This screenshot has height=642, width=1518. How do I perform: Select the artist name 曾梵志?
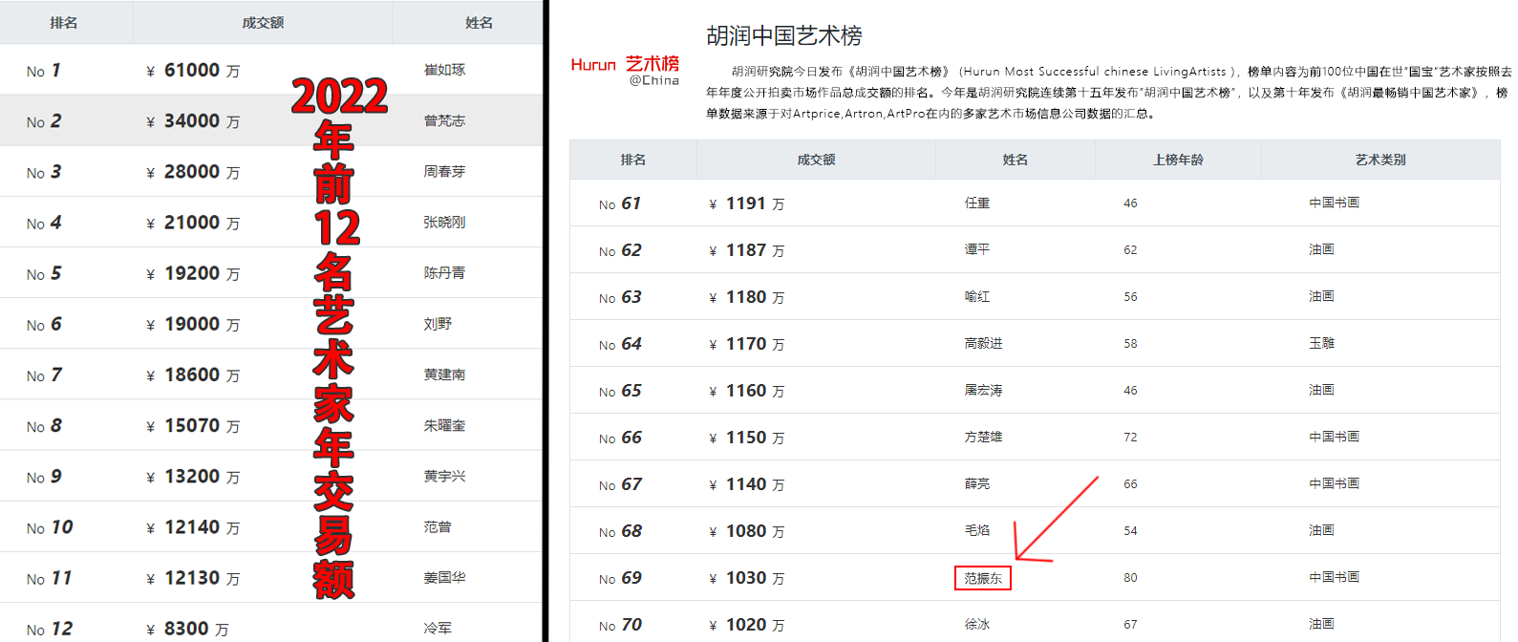pyautogui.click(x=444, y=120)
